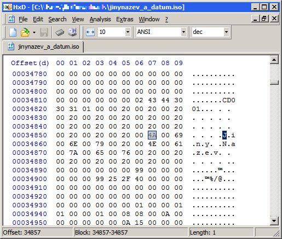Expand the bytes per row dropdown showing 10
The image size is (282, 239).
click(128, 32)
